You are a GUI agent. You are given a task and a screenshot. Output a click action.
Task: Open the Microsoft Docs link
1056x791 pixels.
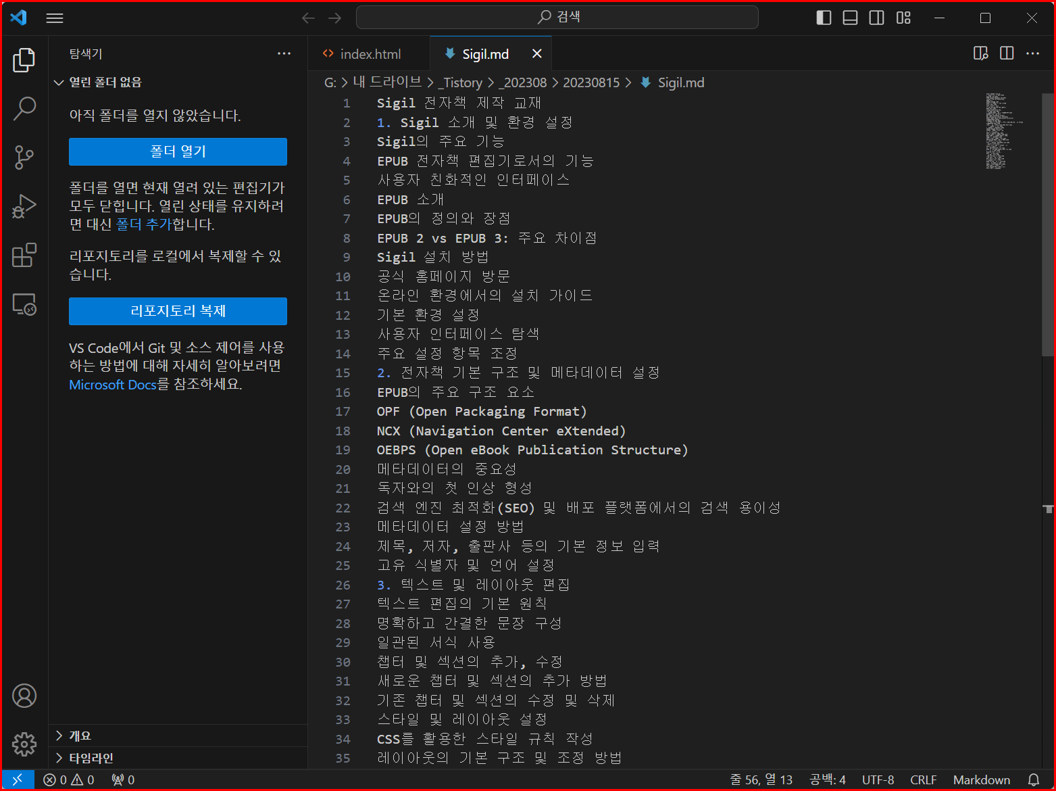click(113, 385)
